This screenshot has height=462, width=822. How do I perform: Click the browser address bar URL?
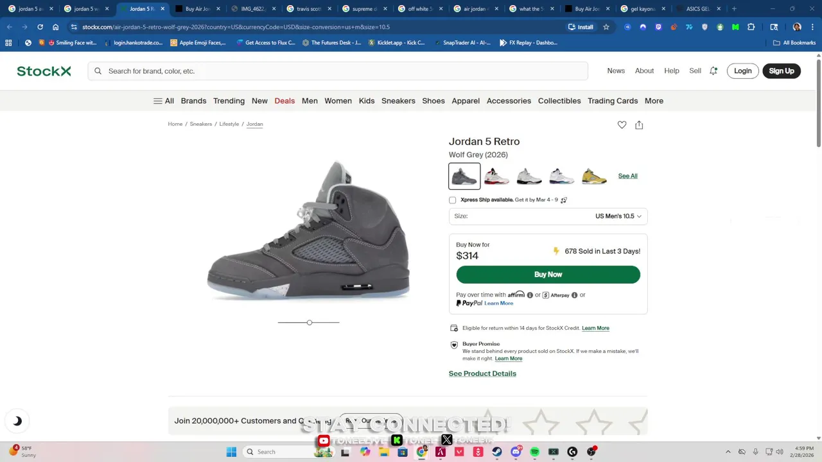[236, 27]
